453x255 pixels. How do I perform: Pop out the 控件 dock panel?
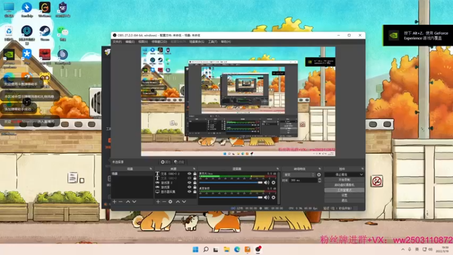coord(362,169)
